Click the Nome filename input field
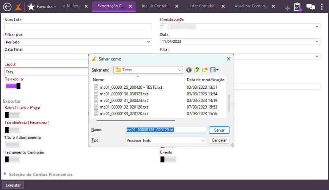329x190 pixels. (x=166, y=130)
